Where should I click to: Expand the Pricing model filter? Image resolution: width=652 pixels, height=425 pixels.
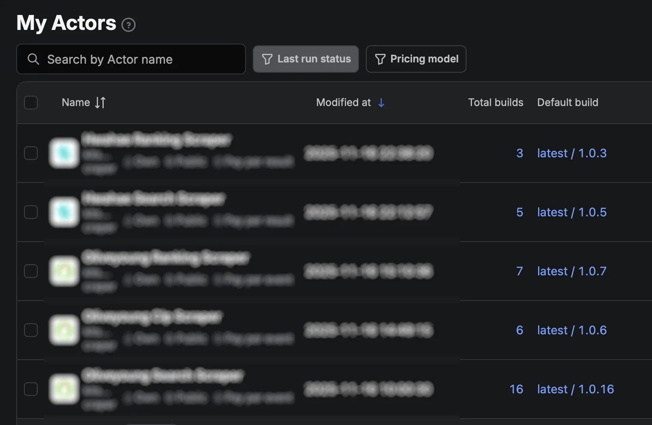[416, 59]
